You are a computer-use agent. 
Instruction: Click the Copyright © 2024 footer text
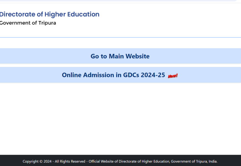(120, 161)
